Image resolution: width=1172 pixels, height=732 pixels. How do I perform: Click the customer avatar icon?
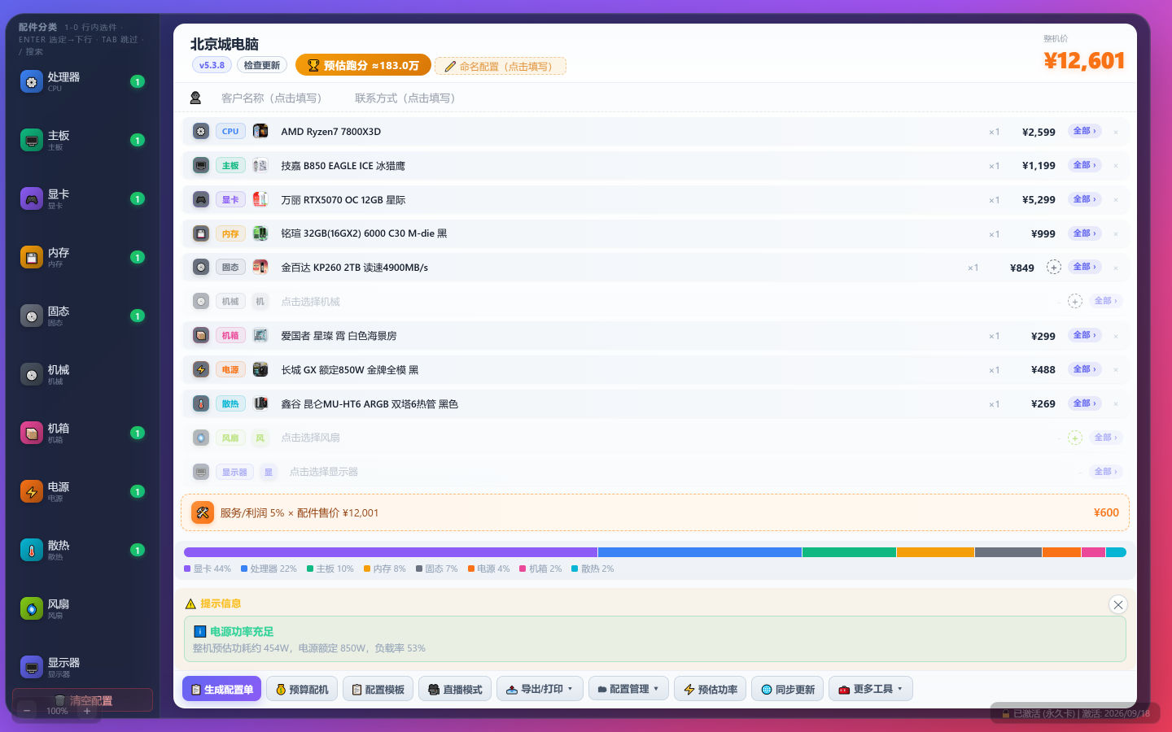(195, 98)
